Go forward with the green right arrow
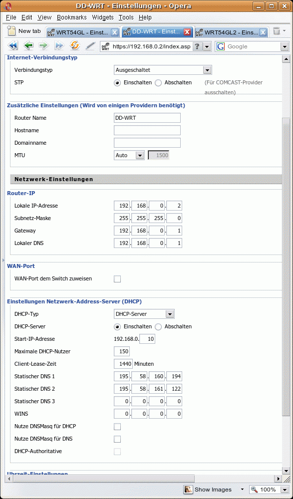 pyautogui.click(x=43, y=46)
